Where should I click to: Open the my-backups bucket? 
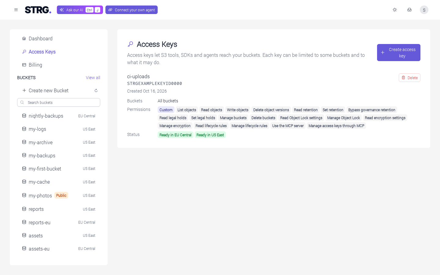pos(59,156)
